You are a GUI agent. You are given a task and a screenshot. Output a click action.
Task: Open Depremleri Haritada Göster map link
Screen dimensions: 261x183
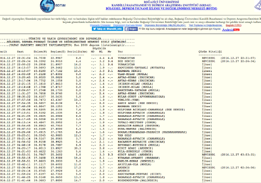click(125, 24)
